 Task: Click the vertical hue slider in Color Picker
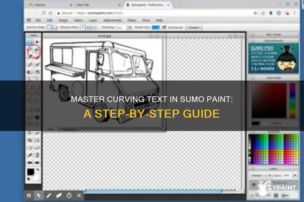coord(292,100)
